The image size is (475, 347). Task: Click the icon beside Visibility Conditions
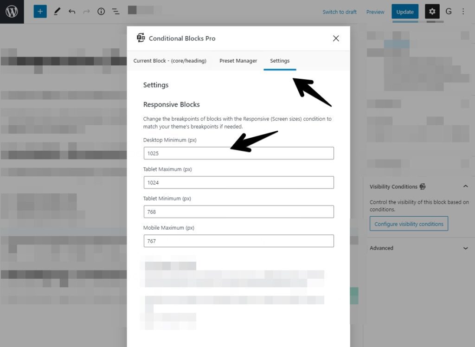423,186
